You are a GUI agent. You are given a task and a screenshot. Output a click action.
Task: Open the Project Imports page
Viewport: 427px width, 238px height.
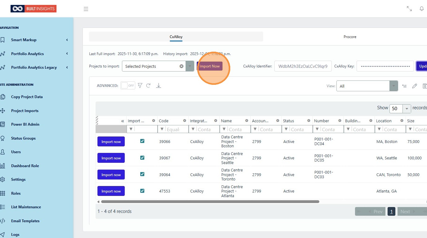pos(25,111)
